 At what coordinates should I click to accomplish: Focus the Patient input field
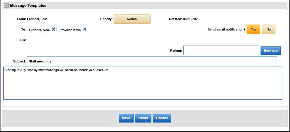(x=221, y=50)
